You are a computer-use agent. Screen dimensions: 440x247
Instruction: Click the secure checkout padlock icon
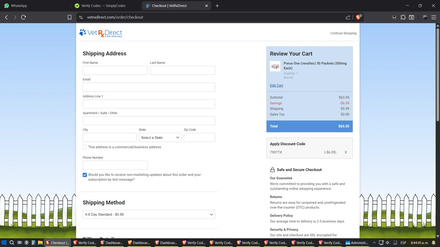(x=273, y=170)
